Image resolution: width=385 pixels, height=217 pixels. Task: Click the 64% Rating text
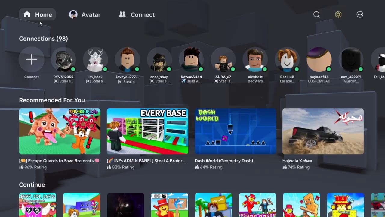coord(211,167)
